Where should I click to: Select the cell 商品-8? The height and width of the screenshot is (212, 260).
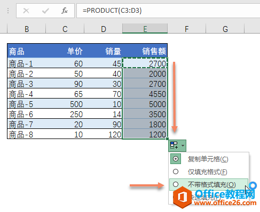pyautogui.click(x=27, y=134)
